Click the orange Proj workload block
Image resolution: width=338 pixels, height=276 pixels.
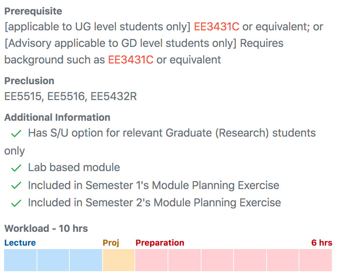[118, 260]
